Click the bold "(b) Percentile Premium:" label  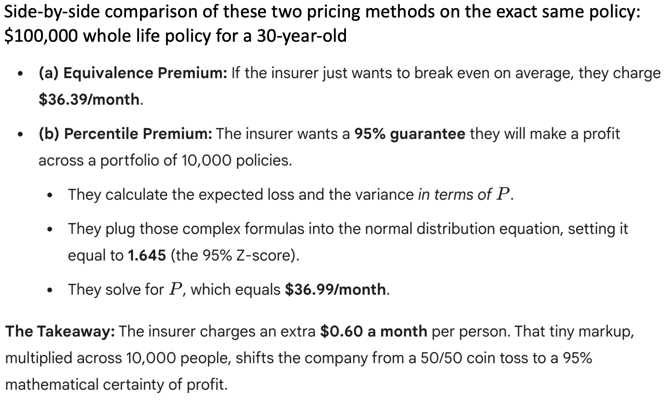[125, 134]
